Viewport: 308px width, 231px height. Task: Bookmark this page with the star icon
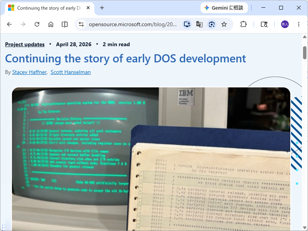point(224,24)
